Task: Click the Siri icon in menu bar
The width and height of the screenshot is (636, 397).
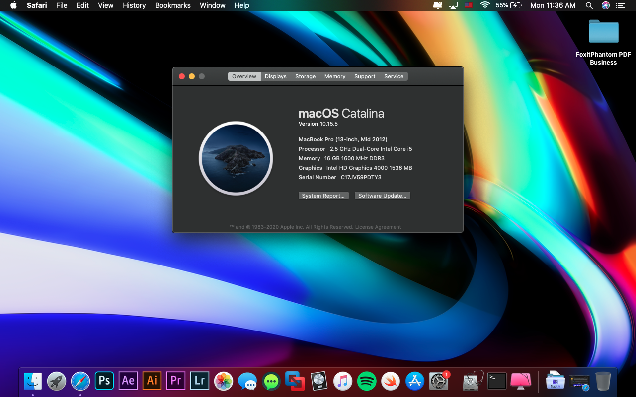Action: (605, 5)
